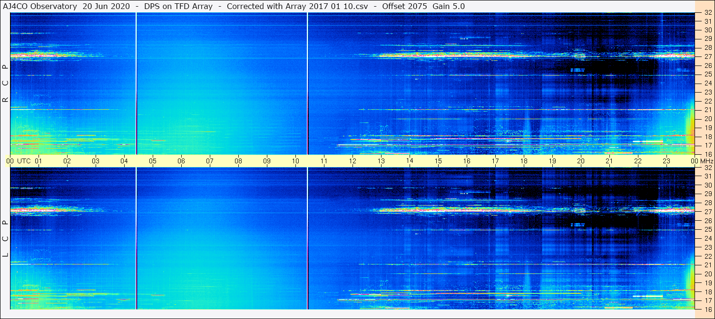Click the 27 MHz label in upper plot
The image size is (715, 319).
click(707, 56)
